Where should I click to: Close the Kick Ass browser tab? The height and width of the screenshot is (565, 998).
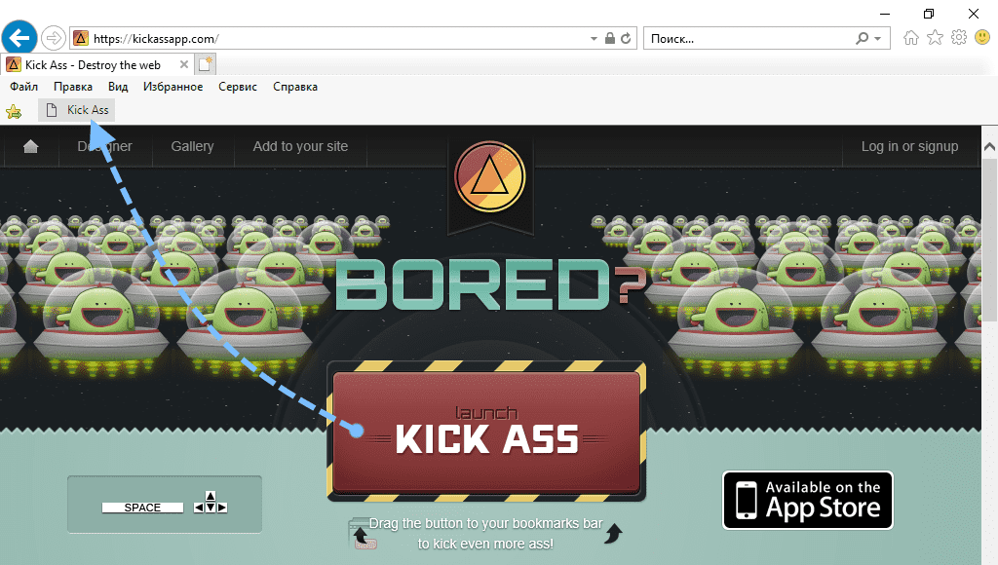183,64
